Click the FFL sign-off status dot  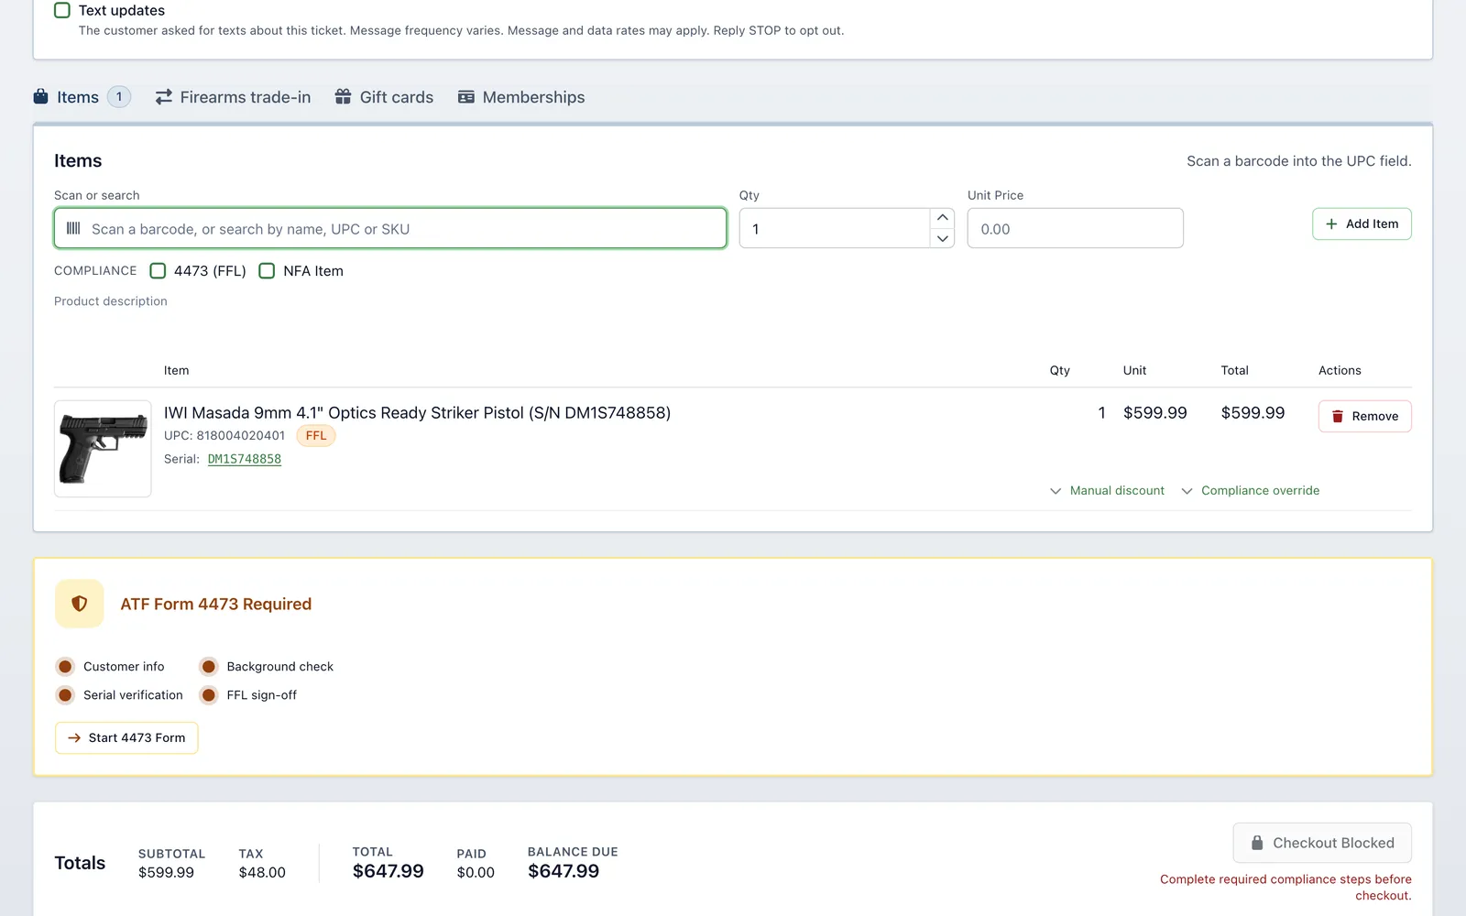coord(209,695)
